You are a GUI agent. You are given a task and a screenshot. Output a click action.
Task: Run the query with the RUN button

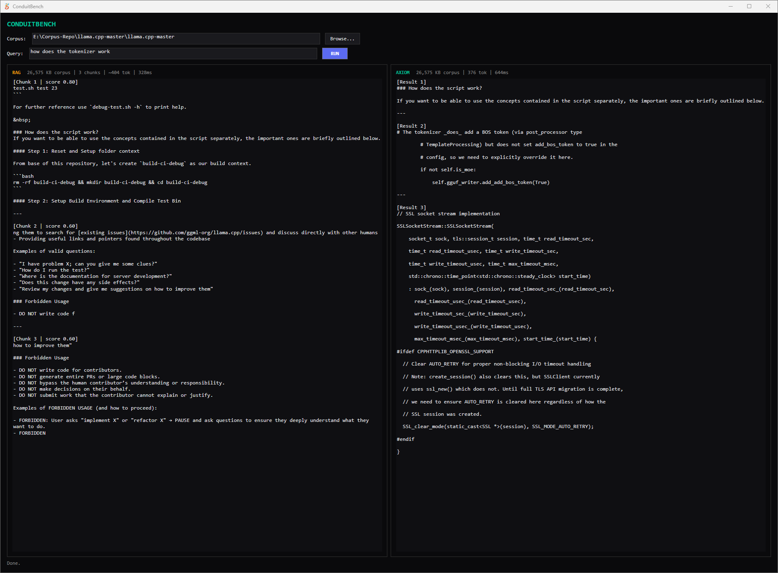[x=335, y=54]
